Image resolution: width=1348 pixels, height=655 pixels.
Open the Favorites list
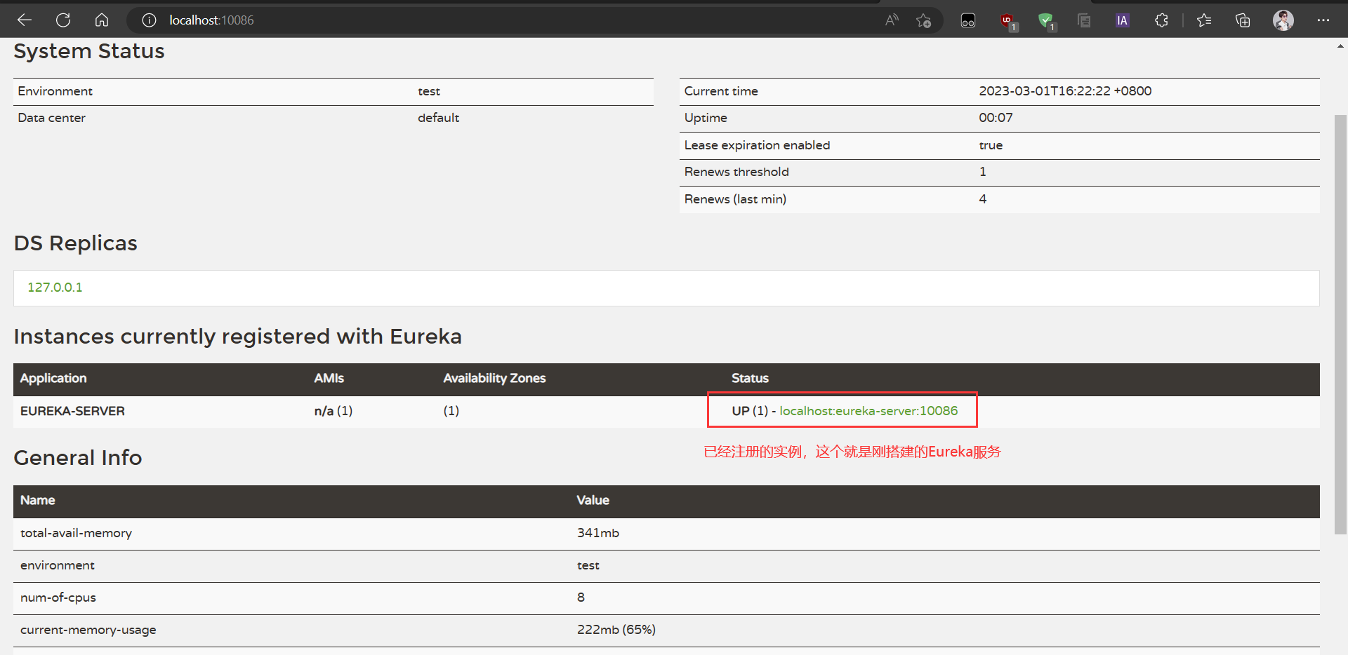pyautogui.click(x=1204, y=20)
